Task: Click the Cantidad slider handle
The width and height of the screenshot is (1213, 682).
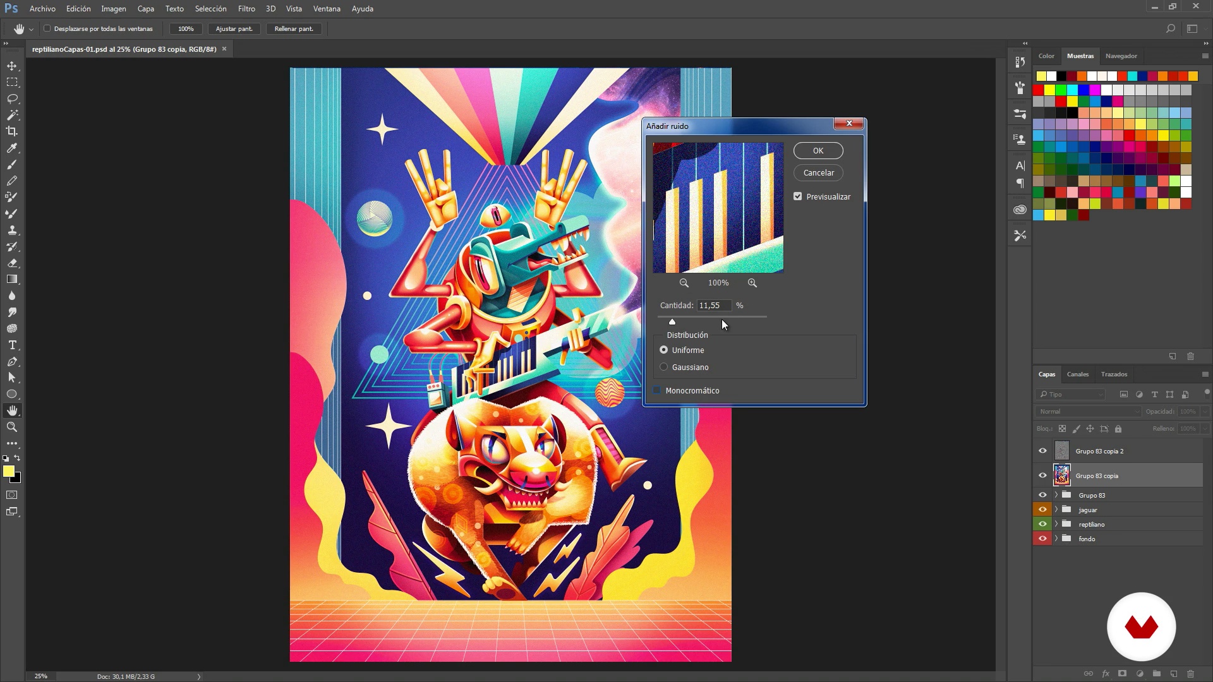Action: click(672, 321)
